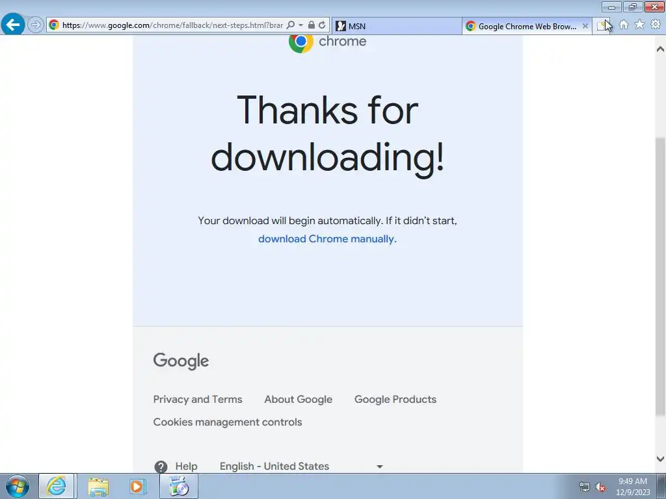Screen dimensions: 666x499
Task: Click the forward navigation arrow
Action: pyautogui.click(x=36, y=25)
